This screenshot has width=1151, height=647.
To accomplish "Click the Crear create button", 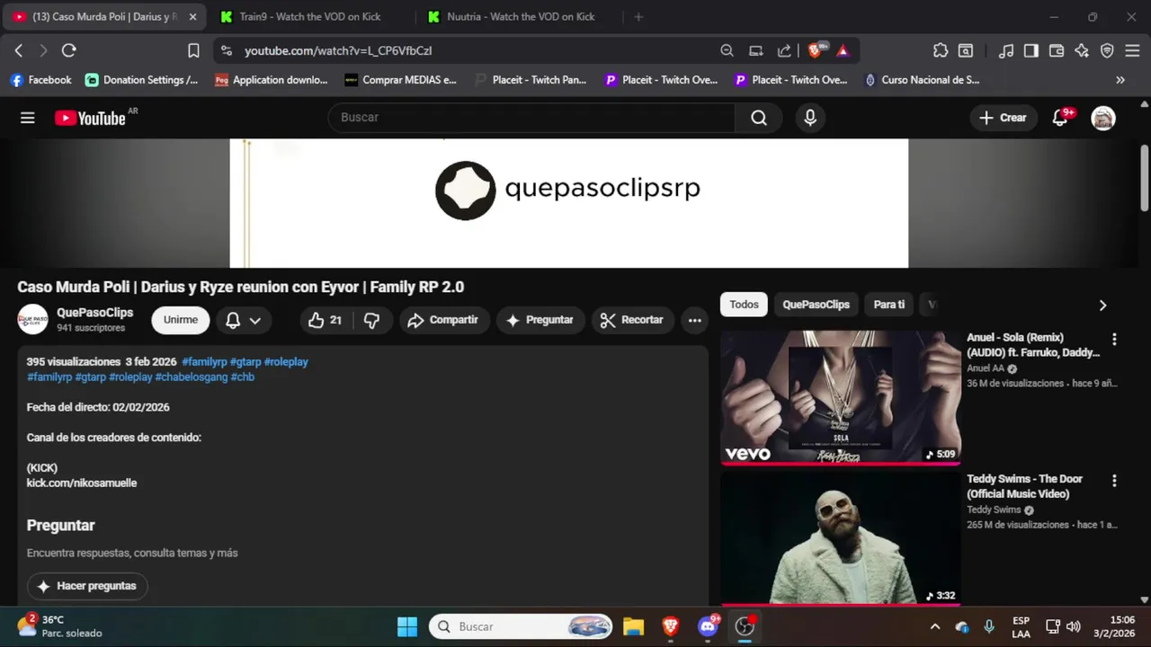I will click(x=1003, y=118).
